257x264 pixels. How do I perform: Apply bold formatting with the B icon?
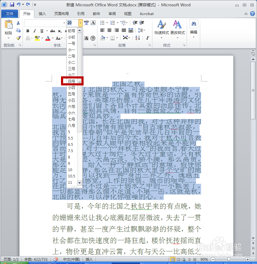(27, 31)
